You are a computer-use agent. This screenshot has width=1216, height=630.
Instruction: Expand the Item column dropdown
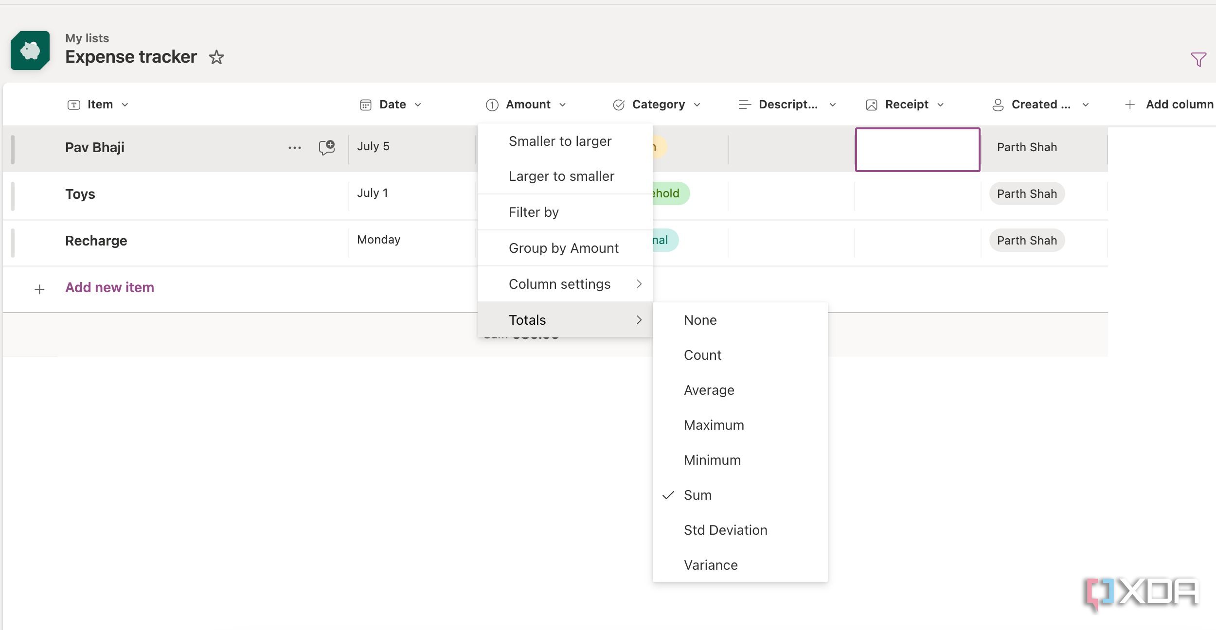pyautogui.click(x=125, y=105)
